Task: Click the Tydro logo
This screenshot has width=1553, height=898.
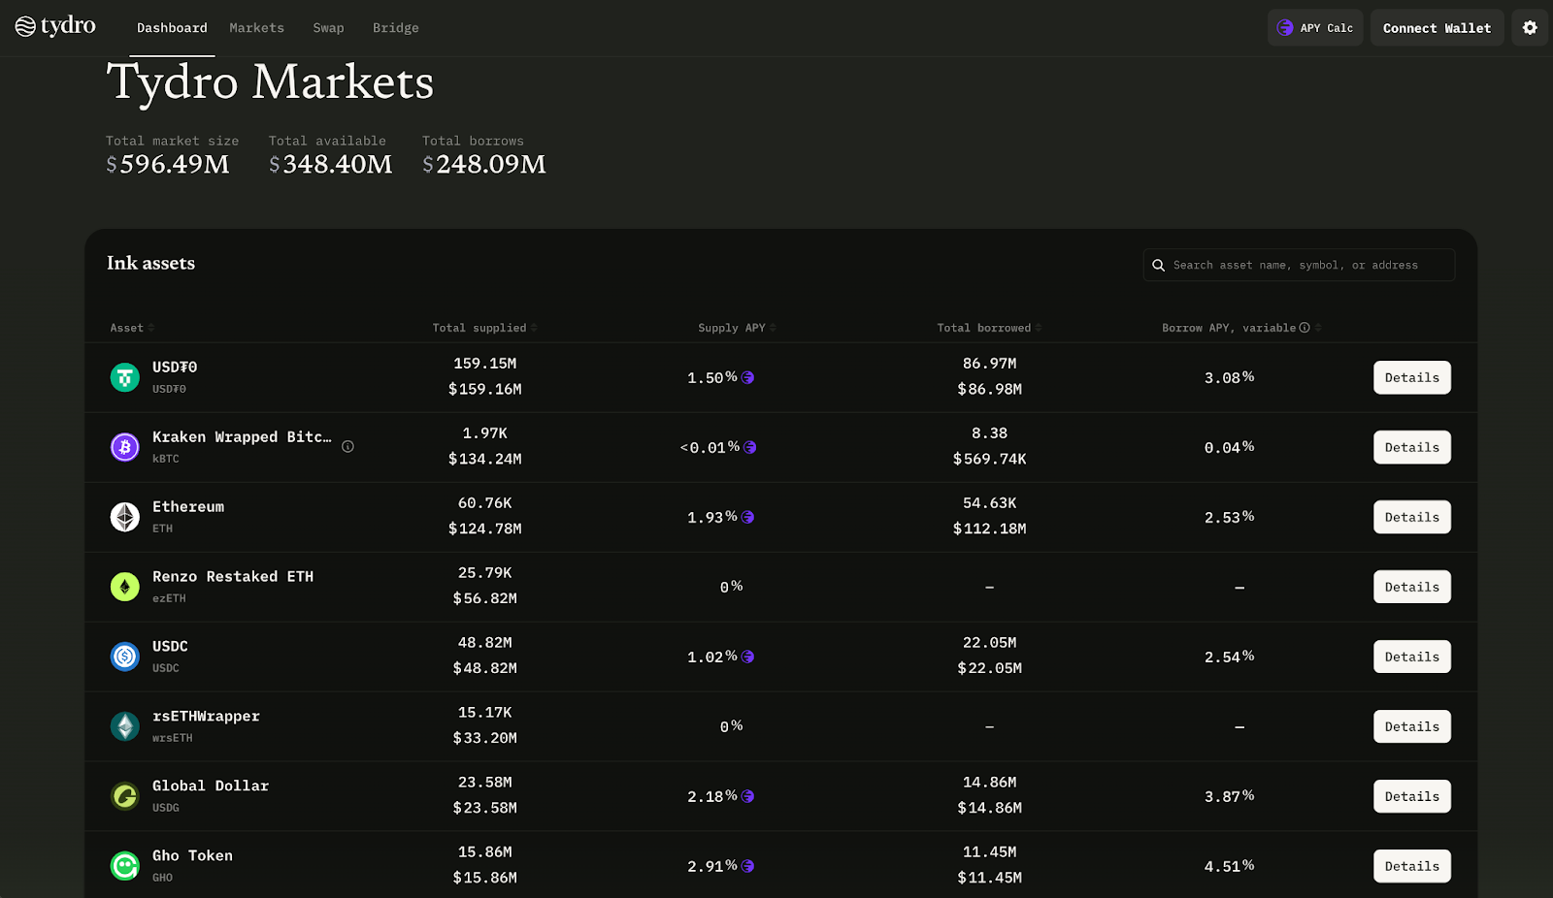Action: 55,26
